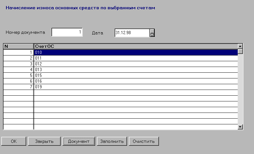This screenshot has height=154, width=254.
Task: Select account row 019
Action: click(136, 87)
